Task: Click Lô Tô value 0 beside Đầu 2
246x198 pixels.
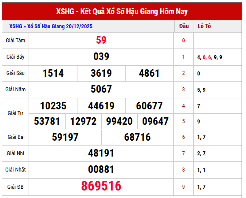Action: pyautogui.click(x=198, y=74)
